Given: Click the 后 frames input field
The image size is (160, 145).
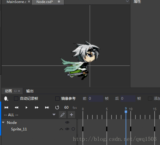Looking at the screenshot, I should click(x=128, y=99).
